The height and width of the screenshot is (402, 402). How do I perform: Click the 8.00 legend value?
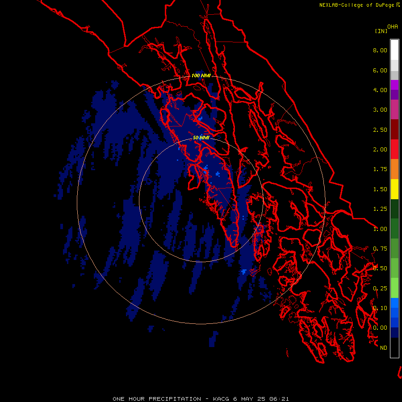(x=380, y=50)
